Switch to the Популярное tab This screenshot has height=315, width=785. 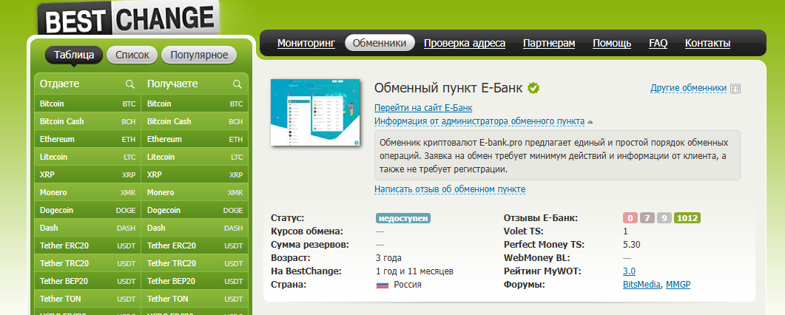click(x=199, y=55)
